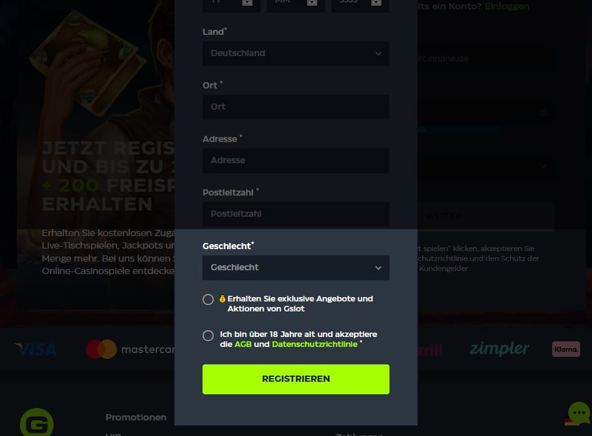
Task: Expand the month birthdate selector arrow
Action: pos(312,2)
